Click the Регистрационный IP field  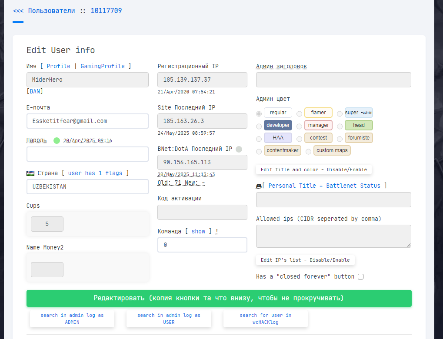point(202,80)
